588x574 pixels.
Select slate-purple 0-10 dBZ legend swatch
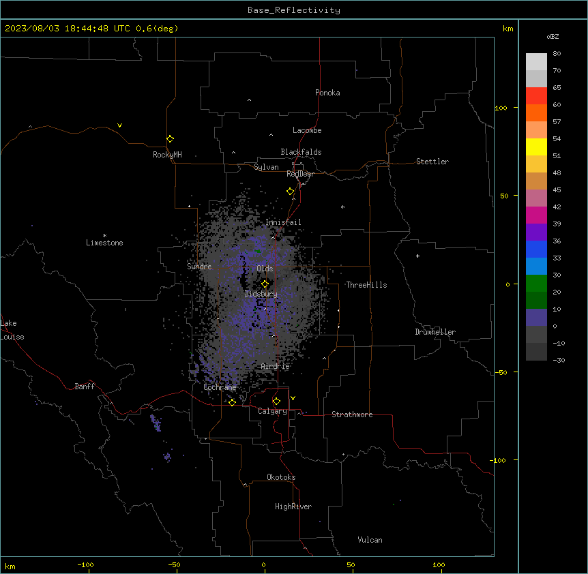coord(536,318)
